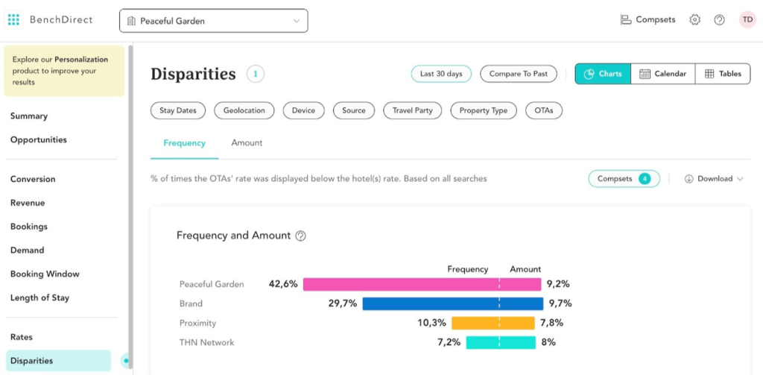Click the Last 30 days button
763x375 pixels.
pyautogui.click(x=441, y=74)
